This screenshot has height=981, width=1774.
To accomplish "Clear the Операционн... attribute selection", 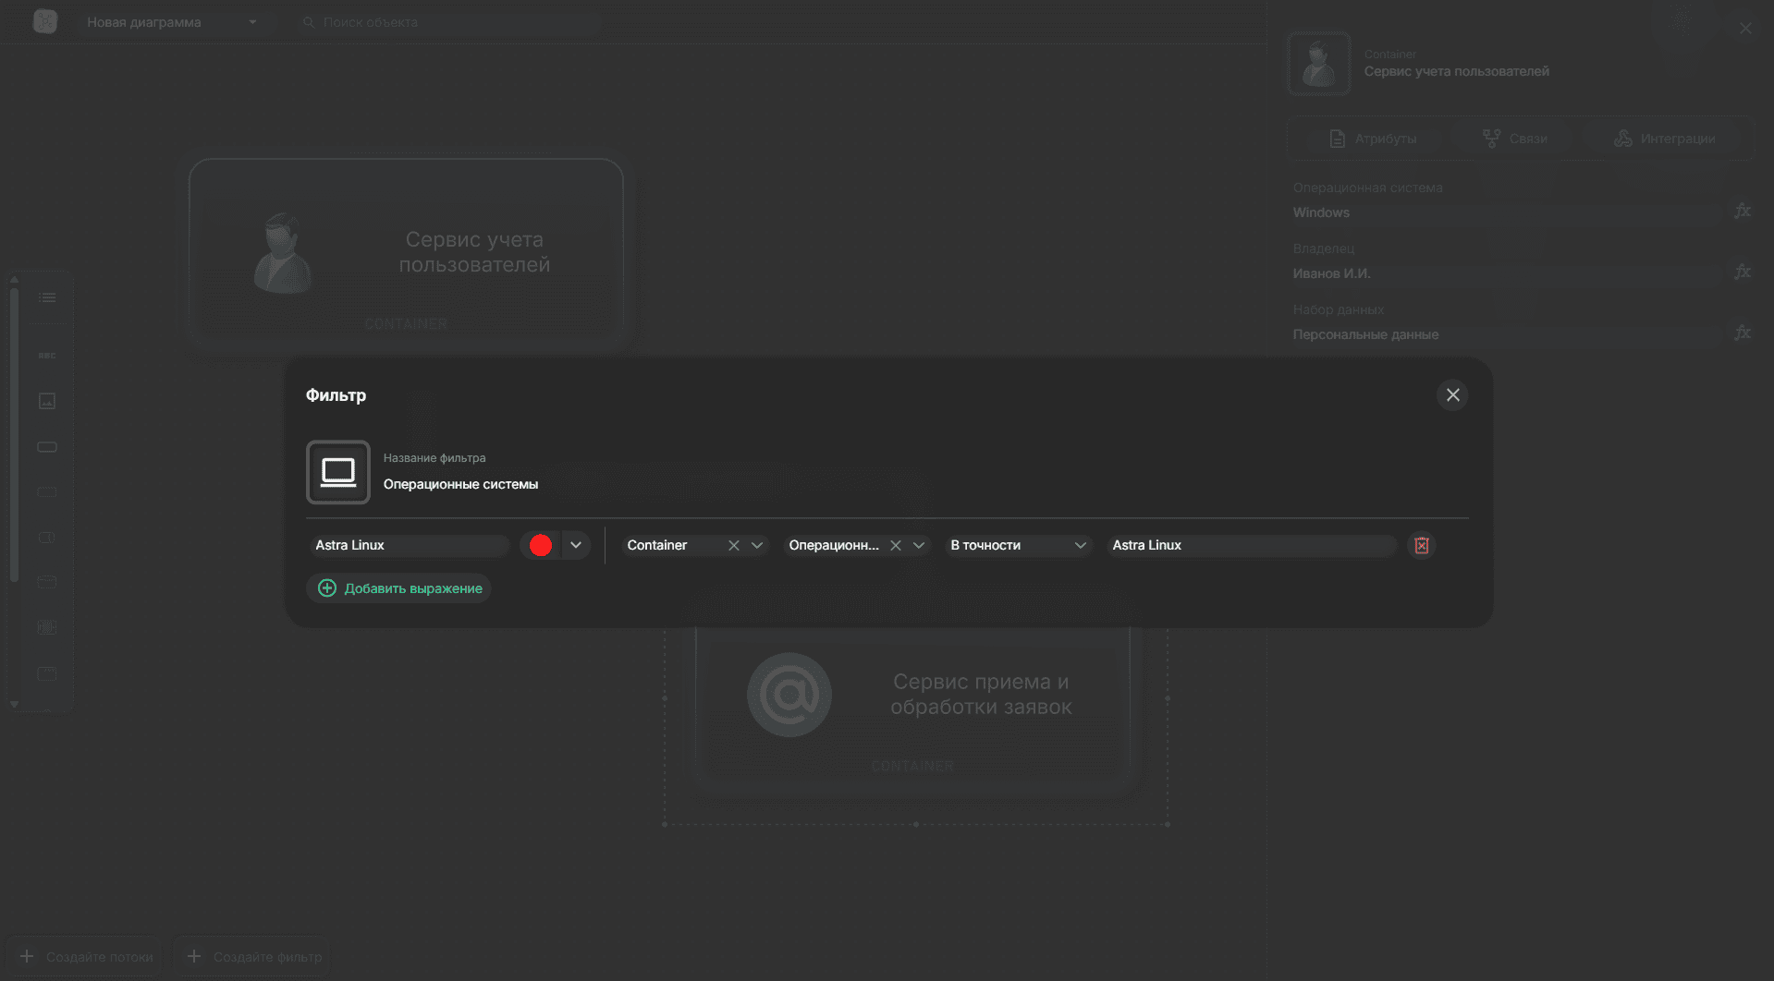I will [x=895, y=545].
